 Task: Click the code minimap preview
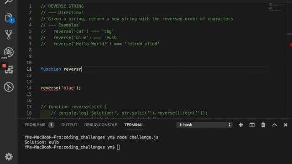277,7
